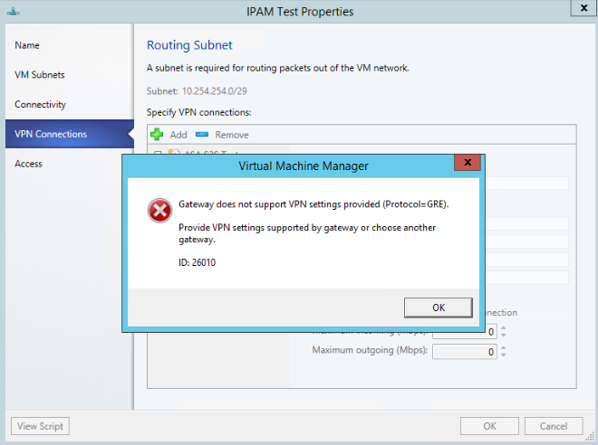The height and width of the screenshot is (445, 598).
Task: Toggle the checkbox beside the VPN connection entry
Action: [x=158, y=155]
